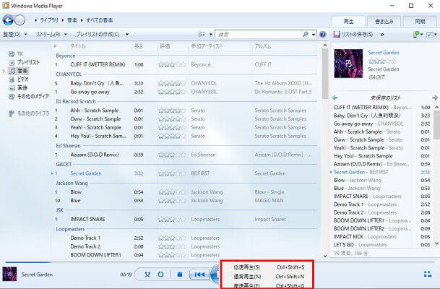Sort by the タイトル column header
440x289 pixels.
[x=78, y=46]
